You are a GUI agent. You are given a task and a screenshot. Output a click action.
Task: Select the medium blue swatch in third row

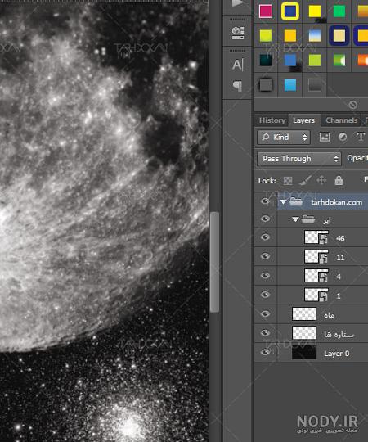(290, 60)
